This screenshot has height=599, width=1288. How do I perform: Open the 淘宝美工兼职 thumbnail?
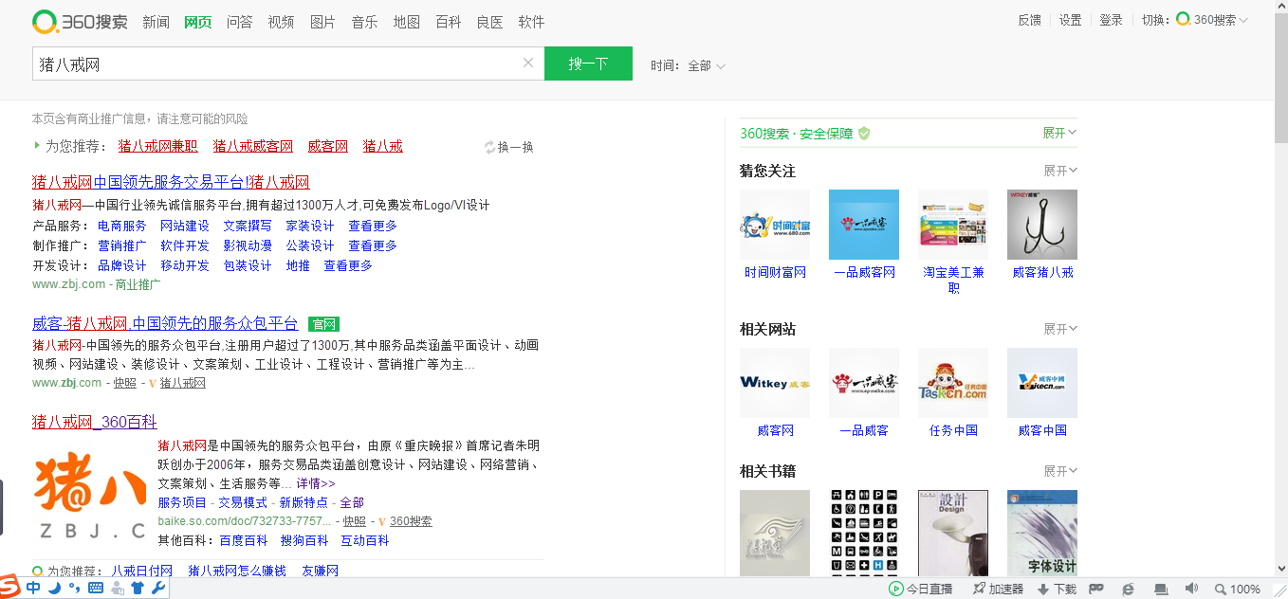pos(953,225)
